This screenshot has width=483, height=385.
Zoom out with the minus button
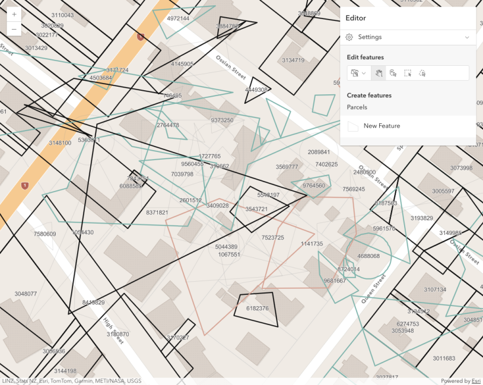point(13,28)
